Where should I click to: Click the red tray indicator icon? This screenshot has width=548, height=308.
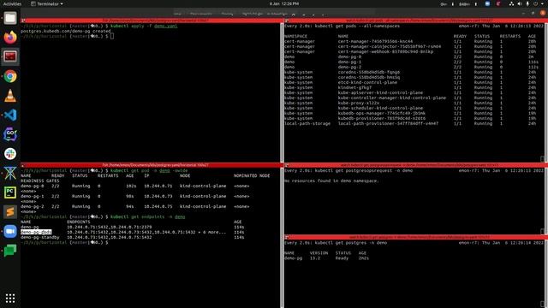pyautogui.click(x=498, y=3)
